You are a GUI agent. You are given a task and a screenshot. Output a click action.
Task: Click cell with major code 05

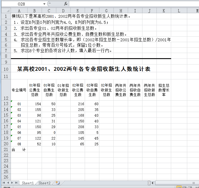tap(19, 127)
